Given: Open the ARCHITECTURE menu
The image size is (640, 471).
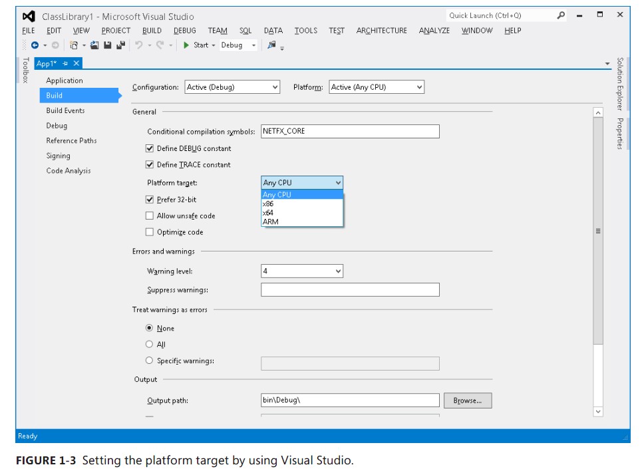Looking at the screenshot, I should [382, 31].
